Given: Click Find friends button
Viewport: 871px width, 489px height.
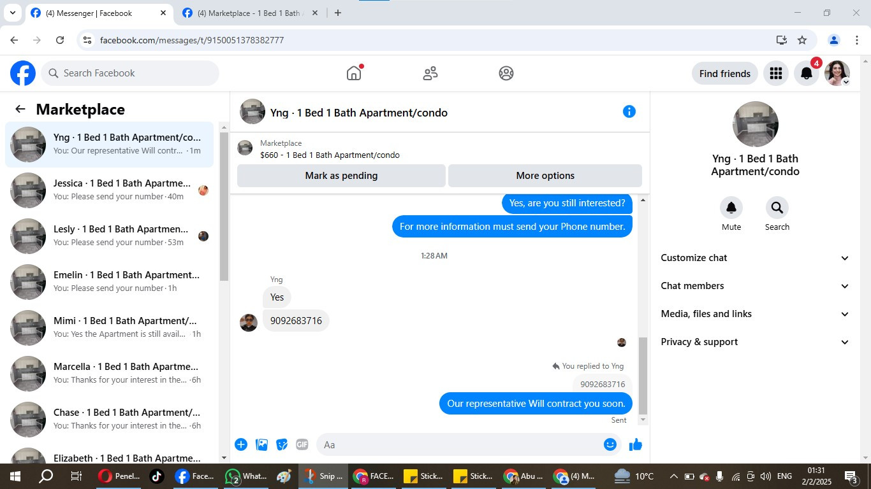Looking at the screenshot, I should click(x=725, y=73).
